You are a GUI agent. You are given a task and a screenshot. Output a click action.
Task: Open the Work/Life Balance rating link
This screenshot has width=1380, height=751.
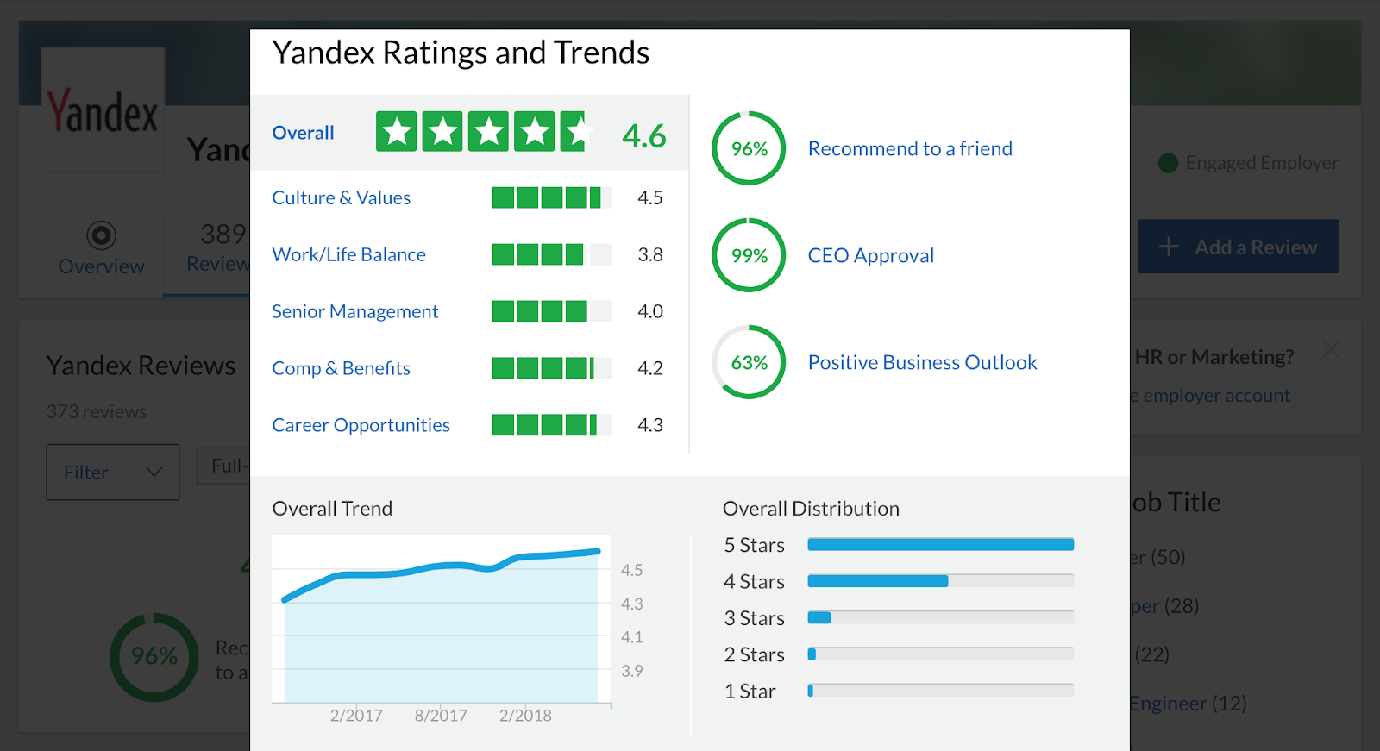click(348, 254)
